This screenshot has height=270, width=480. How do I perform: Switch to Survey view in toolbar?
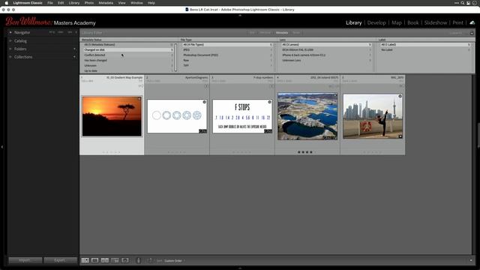pos(115,260)
